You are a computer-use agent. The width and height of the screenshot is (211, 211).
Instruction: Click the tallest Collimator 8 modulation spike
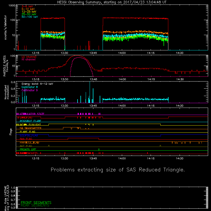(x=90, y=92)
